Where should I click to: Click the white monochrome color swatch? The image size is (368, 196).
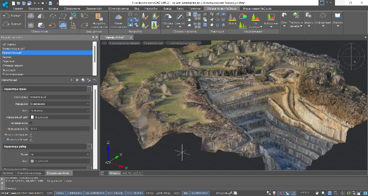(x=32, y=117)
